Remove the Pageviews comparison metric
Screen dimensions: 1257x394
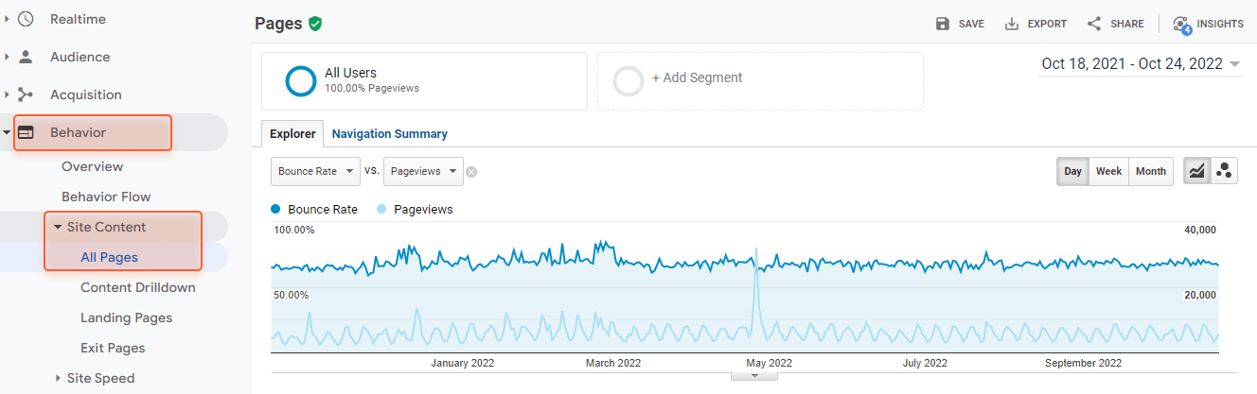[x=471, y=172]
